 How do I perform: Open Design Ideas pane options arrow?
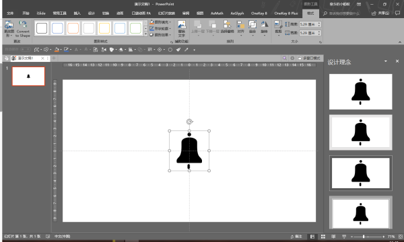point(386,61)
